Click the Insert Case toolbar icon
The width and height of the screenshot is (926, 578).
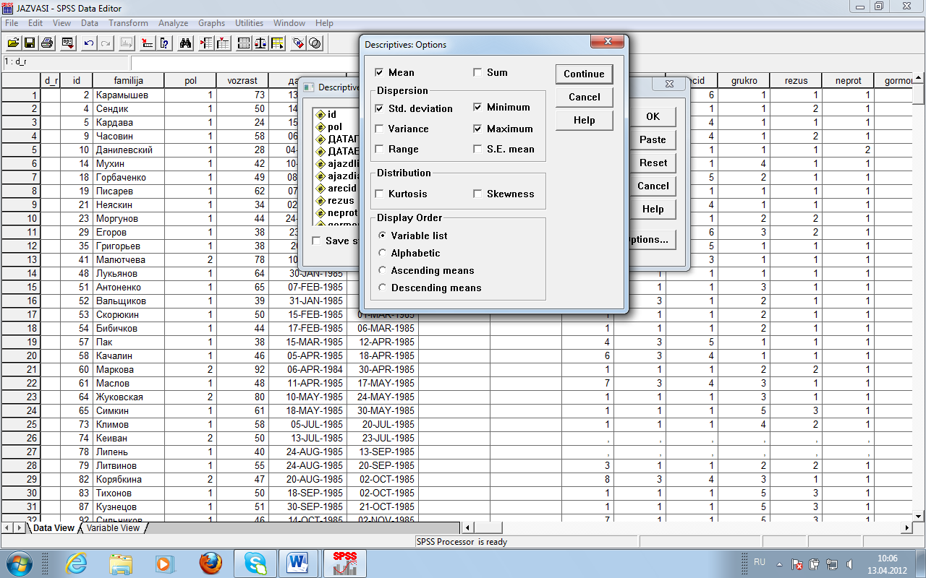point(206,43)
